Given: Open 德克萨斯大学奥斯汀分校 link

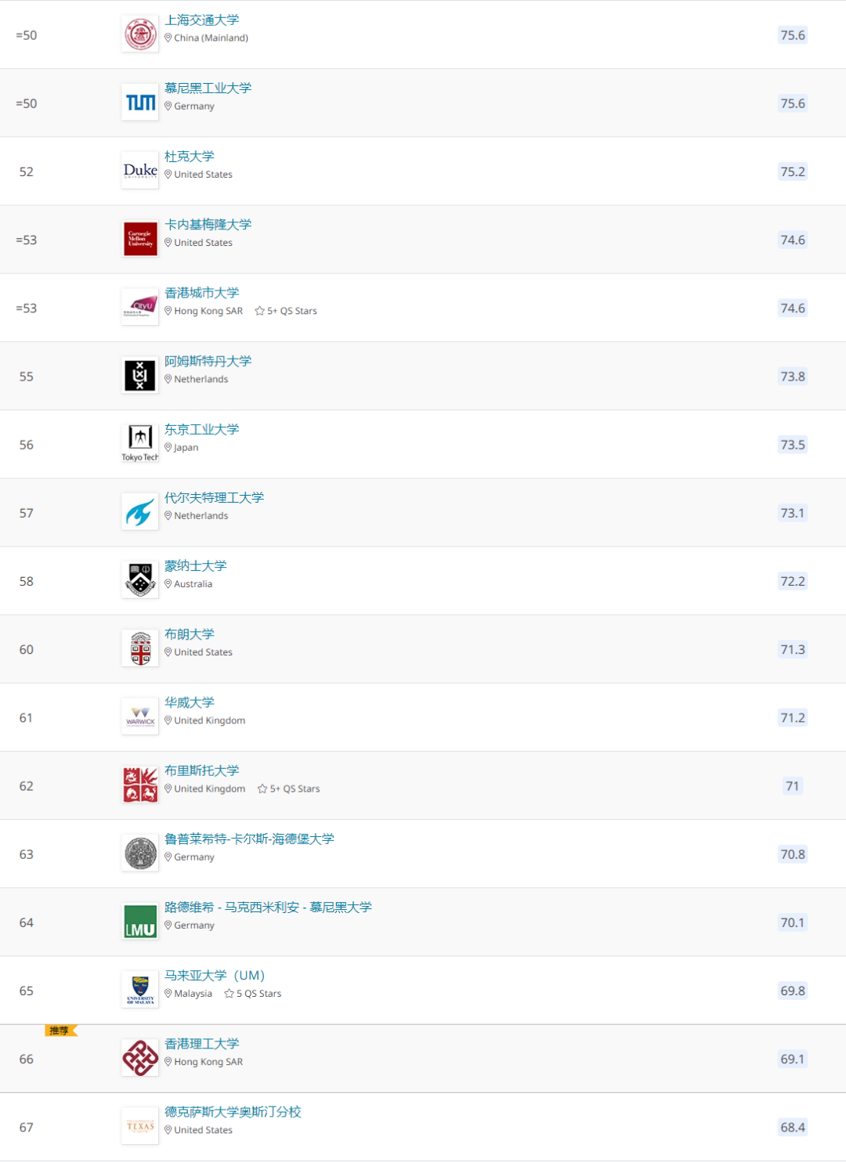Looking at the screenshot, I should 233,1112.
